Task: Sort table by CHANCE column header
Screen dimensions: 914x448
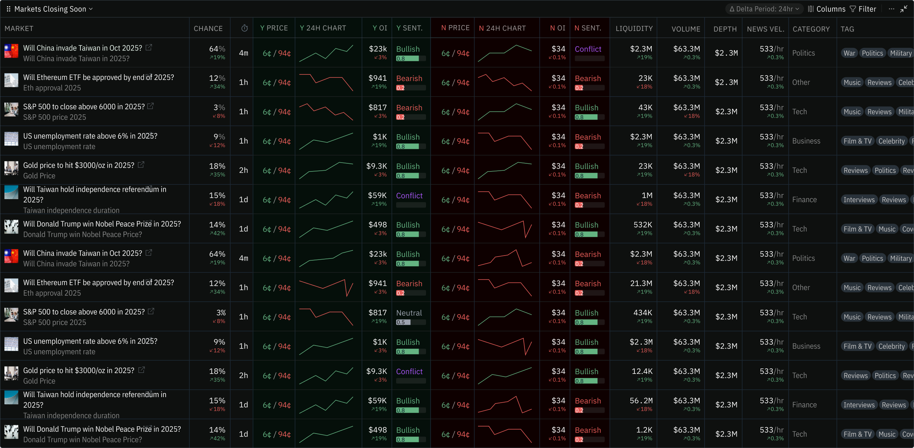Action: [x=208, y=28]
